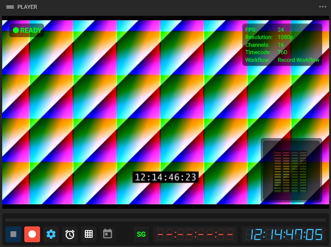The image size is (331, 247).
Task: Open the settings gear in the toolbar
Action: pos(51,234)
